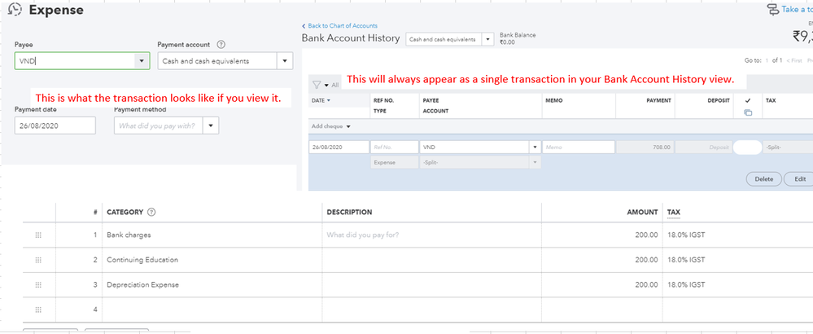Click the Take a tour icon

pyautogui.click(x=771, y=10)
